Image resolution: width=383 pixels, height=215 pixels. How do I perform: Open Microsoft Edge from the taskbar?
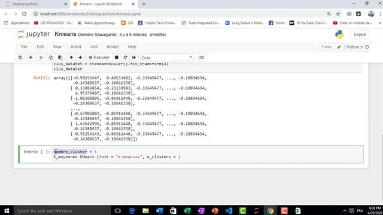132,211
